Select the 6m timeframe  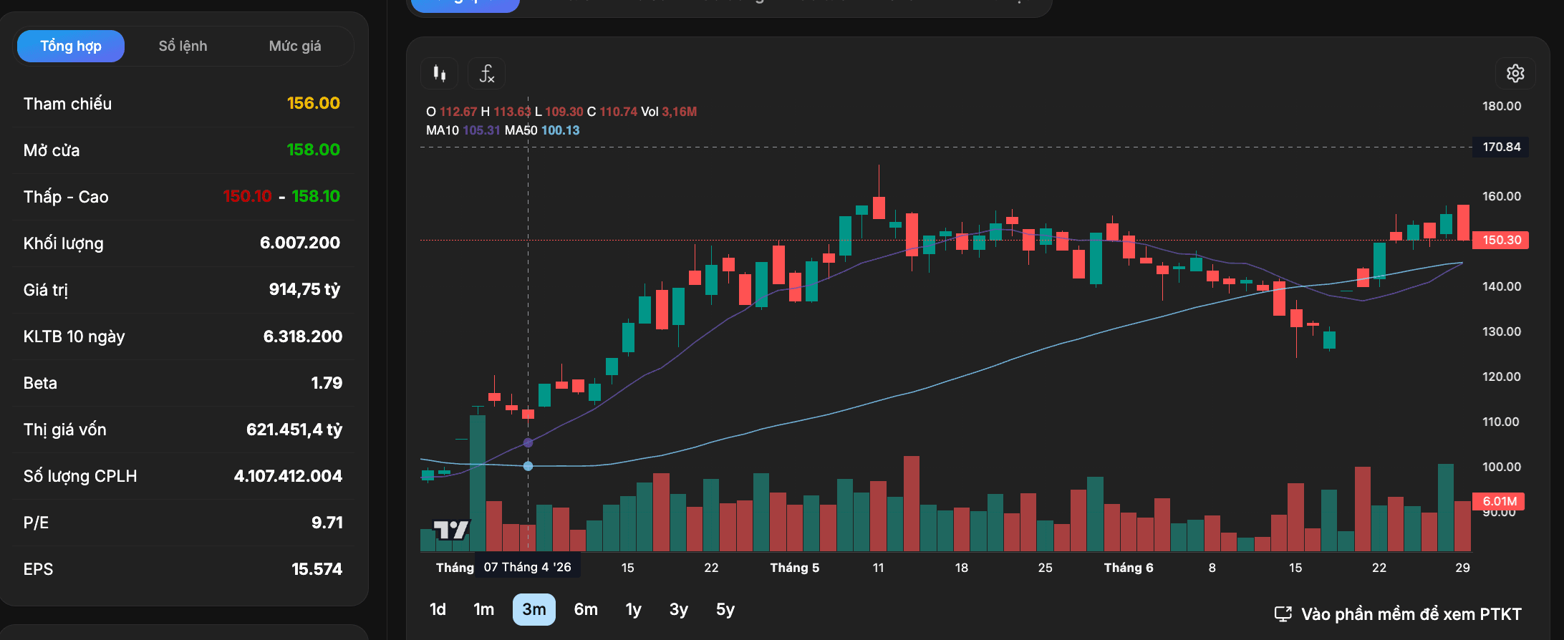tap(586, 609)
